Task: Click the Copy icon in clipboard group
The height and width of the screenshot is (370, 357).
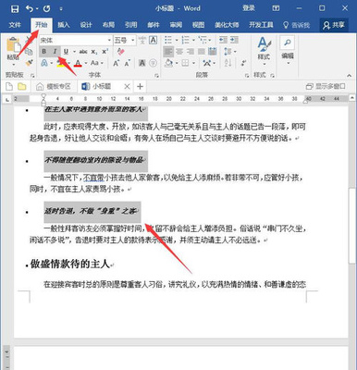Action: (x=29, y=51)
